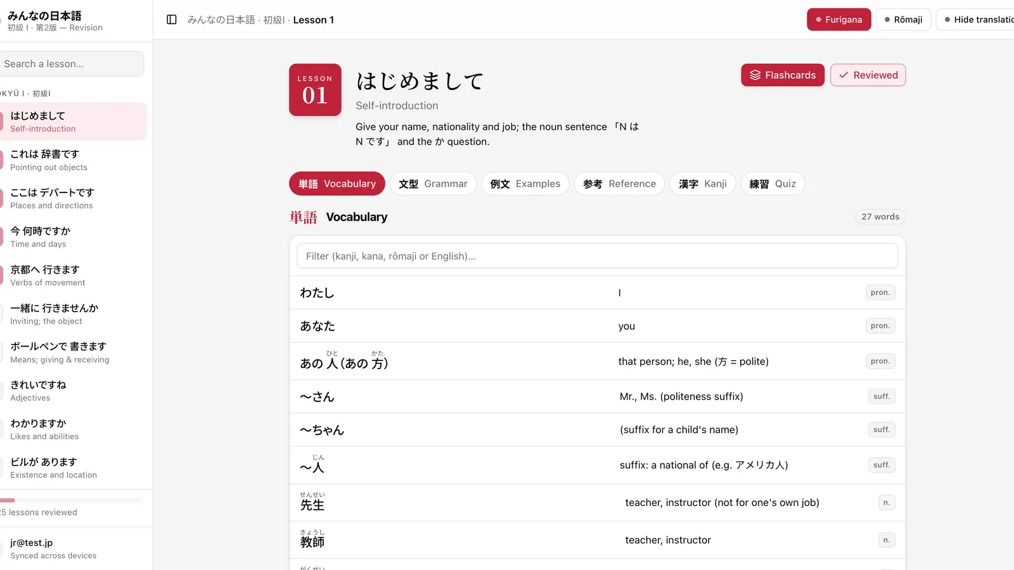This screenshot has height=570, width=1014.
Task: Click the わたし vocabulary word
Action: 317,293
